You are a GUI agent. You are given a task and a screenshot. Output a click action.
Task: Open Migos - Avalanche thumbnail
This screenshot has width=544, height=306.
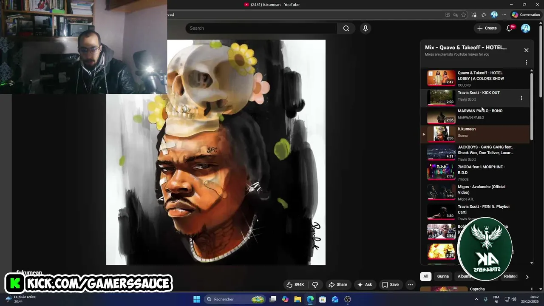click(441, 192)
